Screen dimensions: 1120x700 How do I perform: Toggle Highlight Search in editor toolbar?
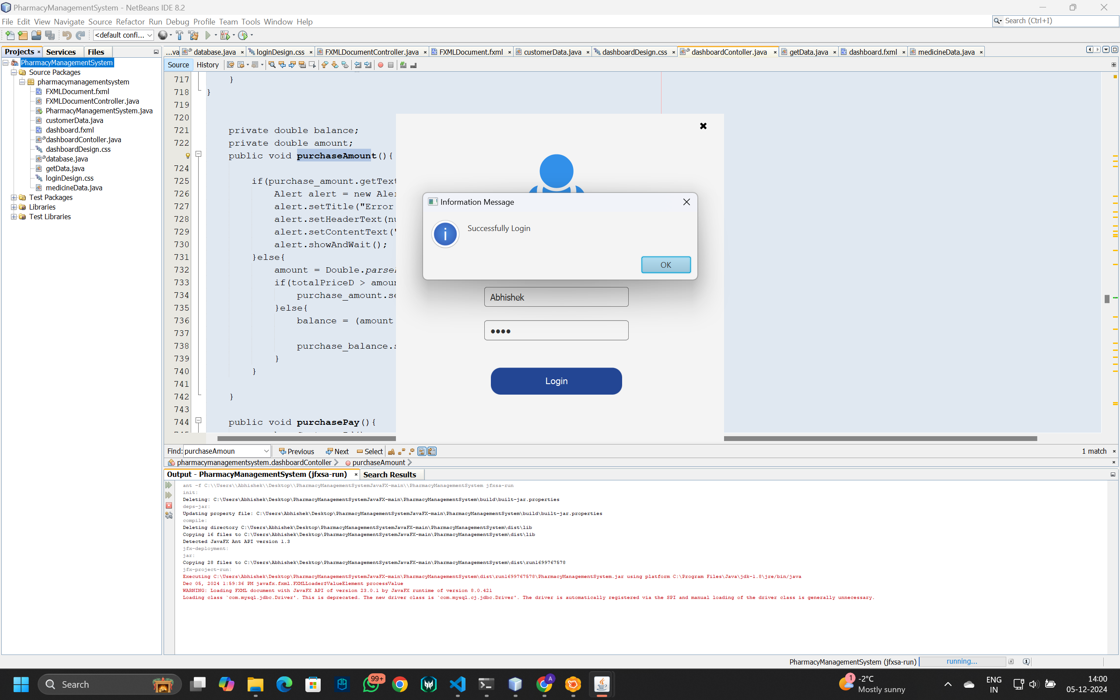(x=302, y=65)
